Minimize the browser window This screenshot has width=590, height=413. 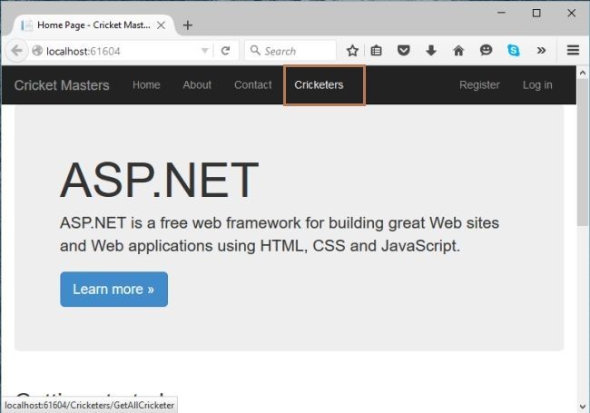click(x=501, y=13)
